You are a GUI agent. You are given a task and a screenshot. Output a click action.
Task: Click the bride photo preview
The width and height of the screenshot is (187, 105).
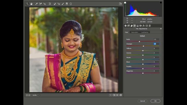point(74,50)
